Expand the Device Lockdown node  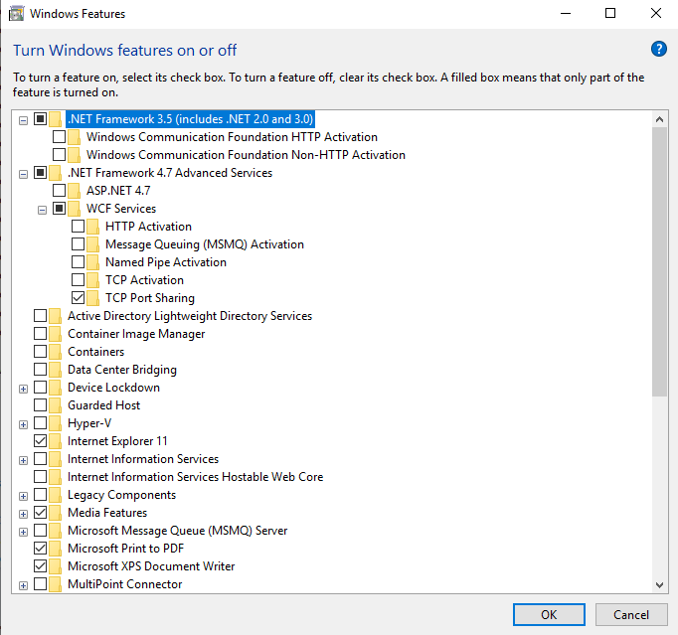pyautogui.click(x=23, y=389)
